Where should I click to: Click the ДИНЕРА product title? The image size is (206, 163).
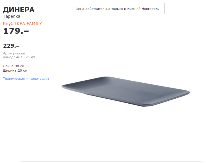click(x=19, y=10)
